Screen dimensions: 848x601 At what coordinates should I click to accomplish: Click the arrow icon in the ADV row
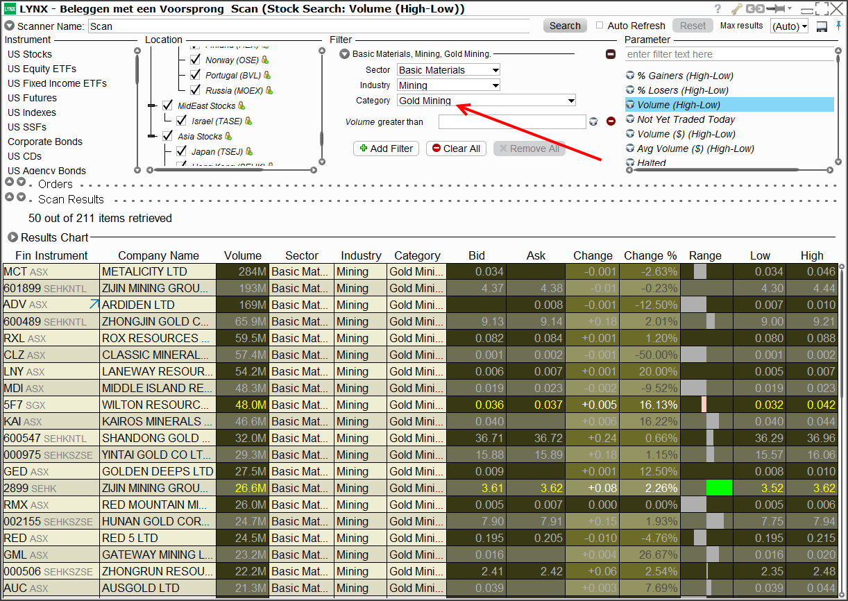point(94,304)
